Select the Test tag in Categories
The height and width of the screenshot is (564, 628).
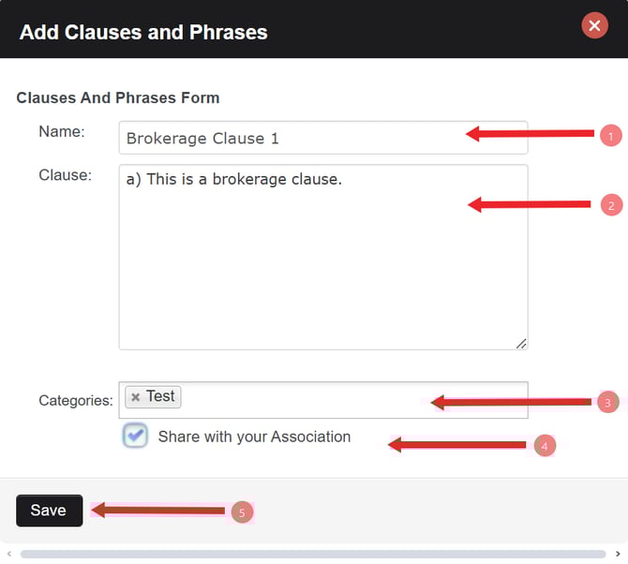[160, 396]
